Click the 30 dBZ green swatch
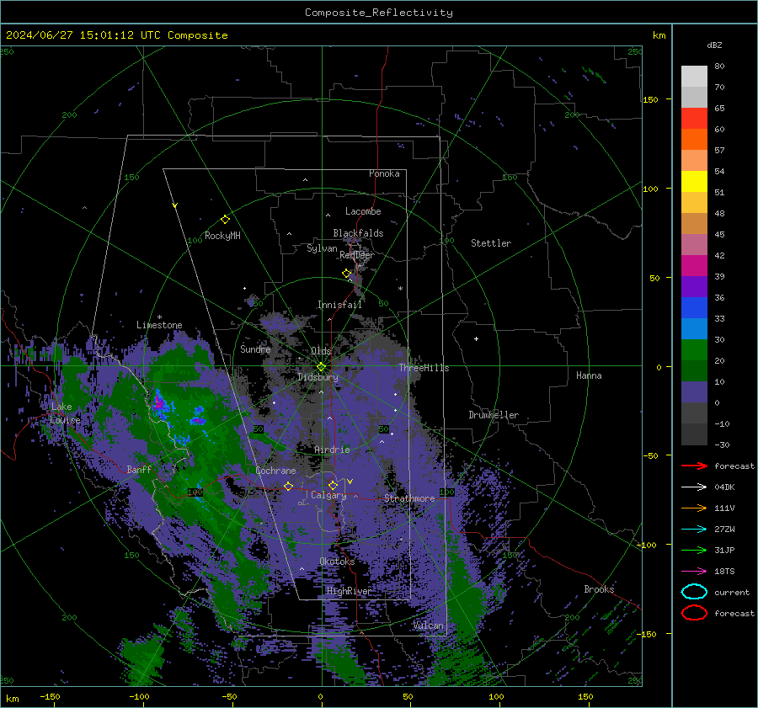Image resolution: width=758 pixels, height=708 pixels. pos(694,349)
